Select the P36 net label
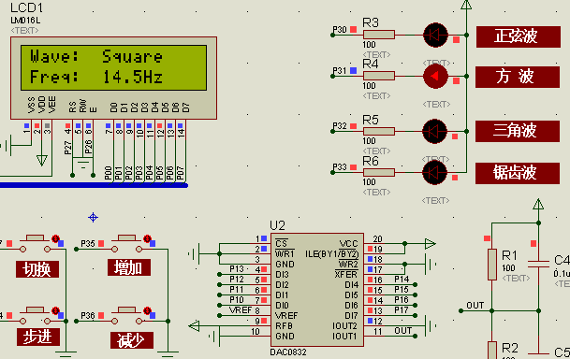Image resolution: width=570 pixels, height=359 pixels. click(88, 315)
